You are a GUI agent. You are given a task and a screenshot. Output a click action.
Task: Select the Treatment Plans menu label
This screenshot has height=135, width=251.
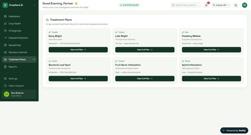(17, 59)
